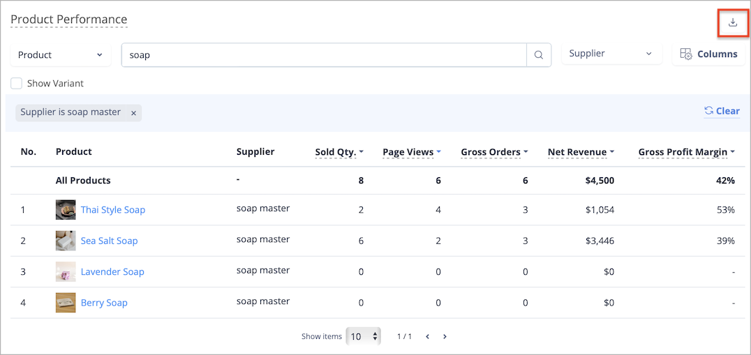Go to next results page
Image resolution: width=751 pixels, height=355 pixels.
pyautogui.click(x=445, y=336)
